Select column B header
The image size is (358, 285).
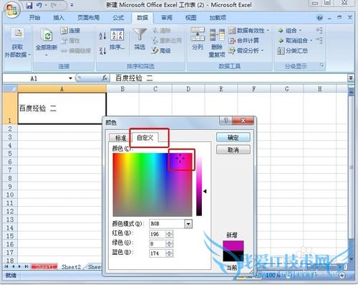tap(122, 89)
